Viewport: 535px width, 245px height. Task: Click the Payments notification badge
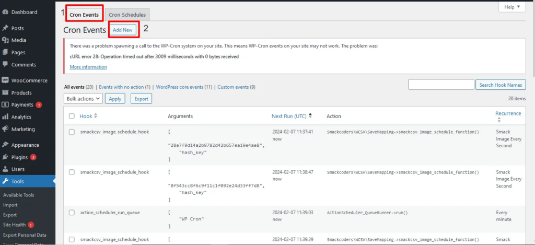[39, 105]
